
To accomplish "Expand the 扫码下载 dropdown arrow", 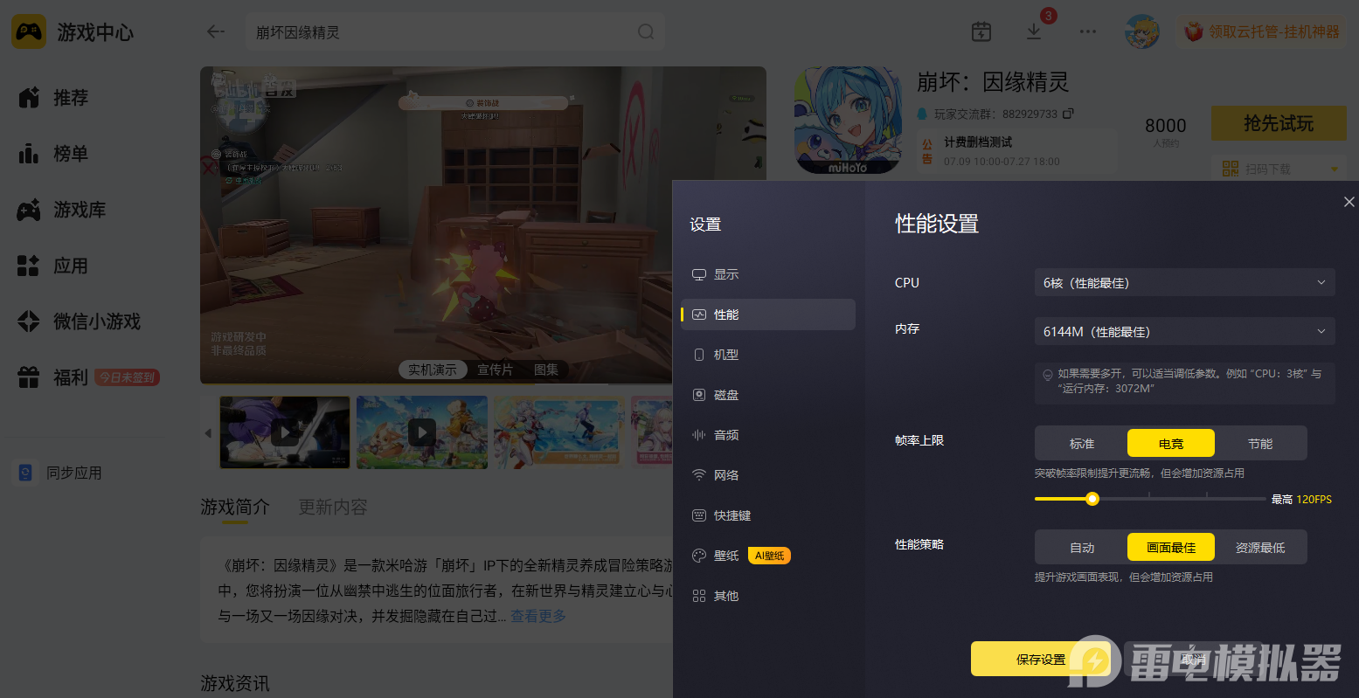I will click(x=1334, y=169).
